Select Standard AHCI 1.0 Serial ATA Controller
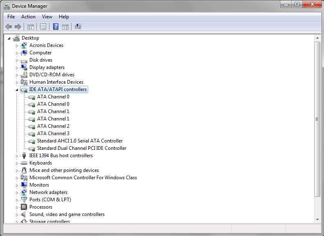Screen dimensions: 324x236 click(x=80, y=141)
